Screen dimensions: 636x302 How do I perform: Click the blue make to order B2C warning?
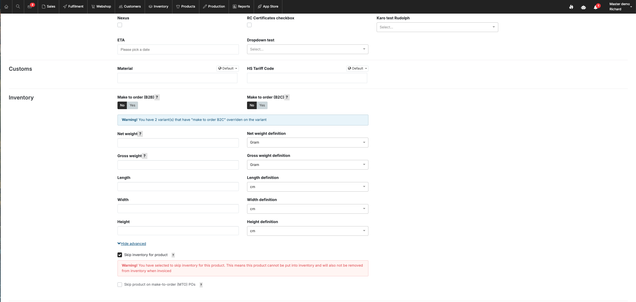(243, 120)
